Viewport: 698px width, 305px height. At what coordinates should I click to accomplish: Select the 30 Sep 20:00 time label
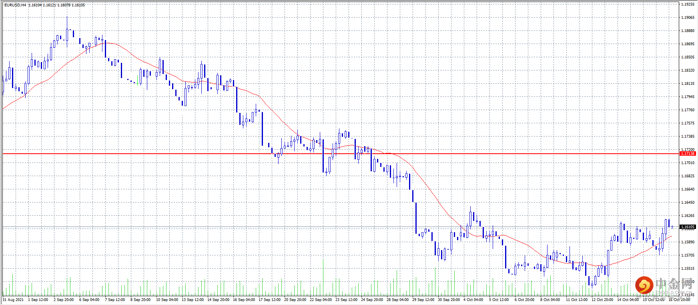[449, 300]
